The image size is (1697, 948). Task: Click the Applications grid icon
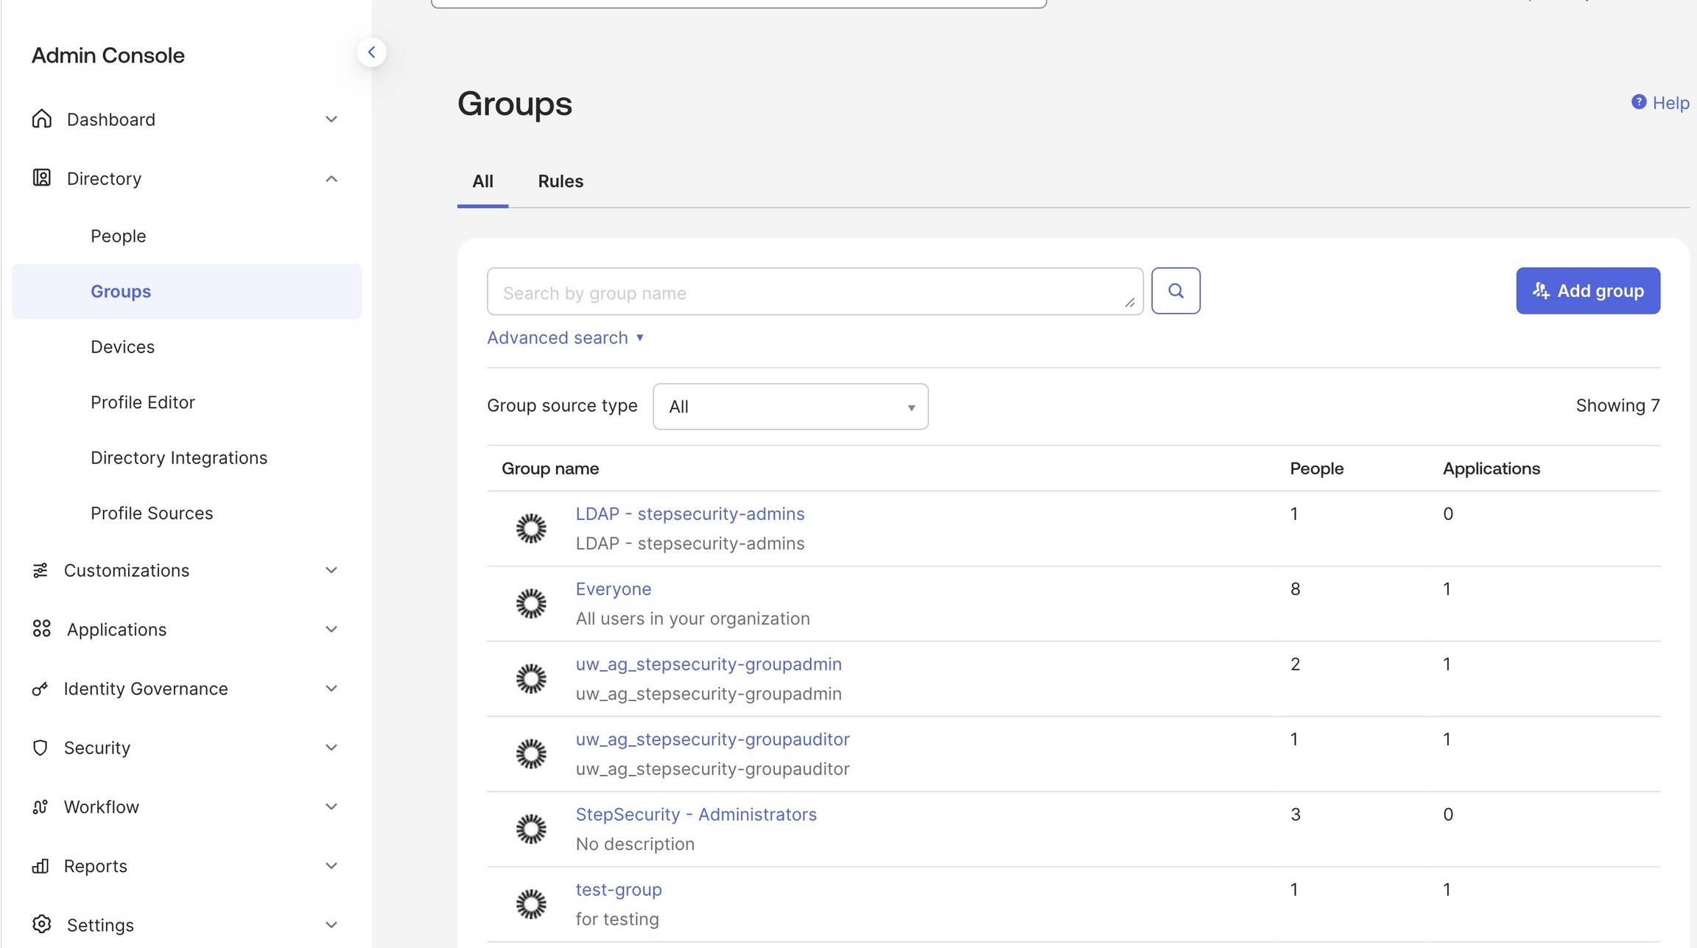click(x=42, y=629)
